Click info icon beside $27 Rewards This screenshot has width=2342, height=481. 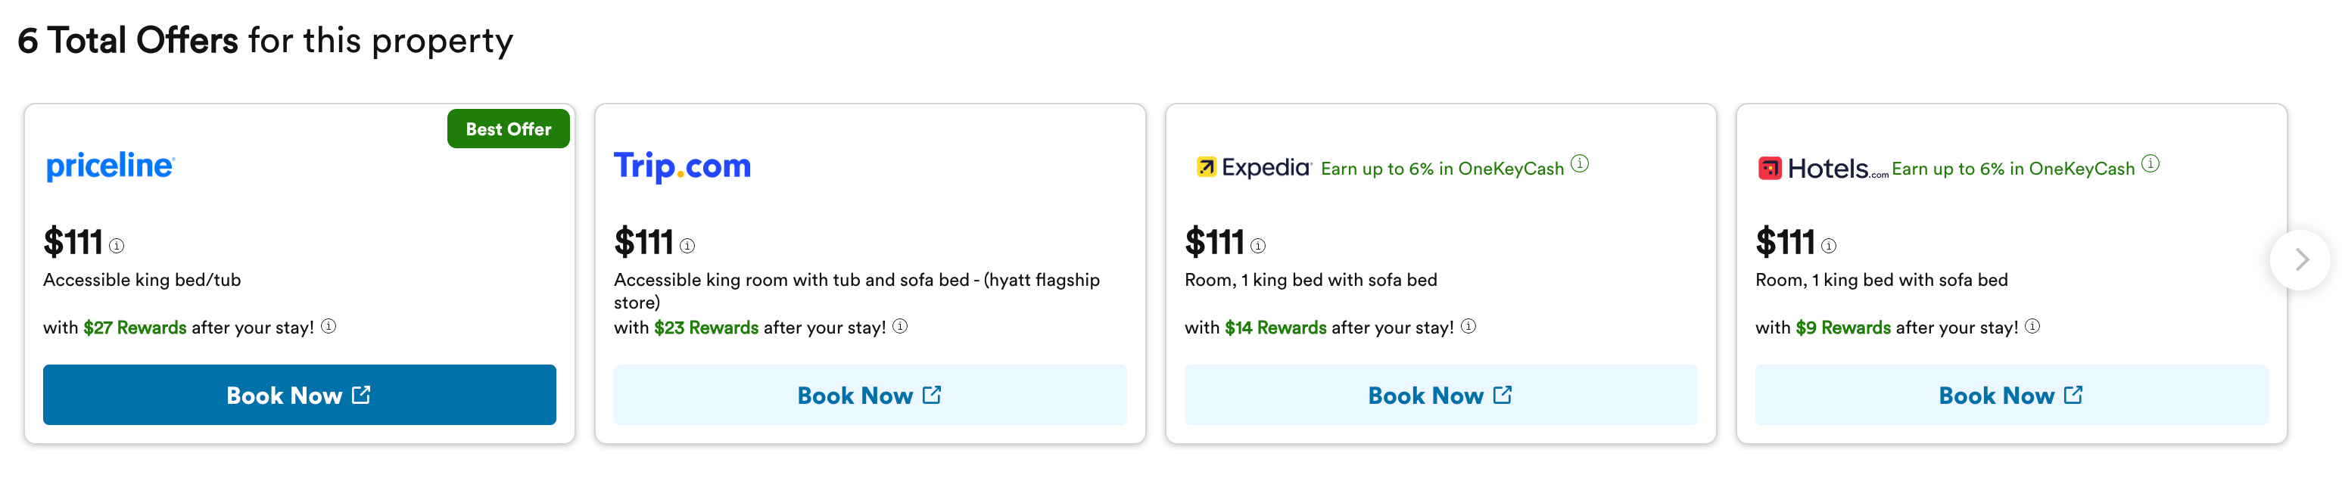tap(329, 327)
